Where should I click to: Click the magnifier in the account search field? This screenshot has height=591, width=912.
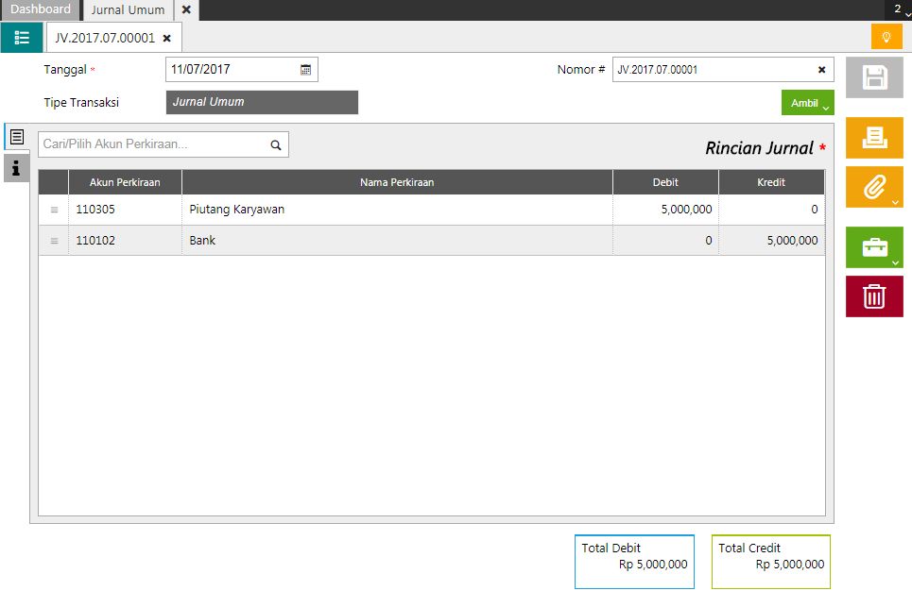click(274, 144)
